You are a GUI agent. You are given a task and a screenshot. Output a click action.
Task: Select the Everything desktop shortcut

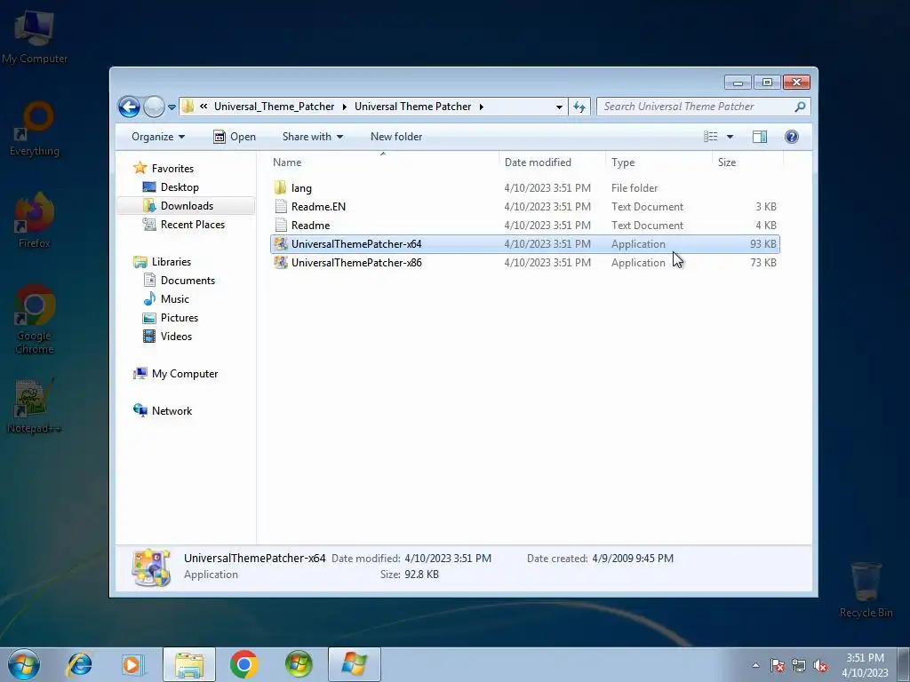[x=35, y=129]
